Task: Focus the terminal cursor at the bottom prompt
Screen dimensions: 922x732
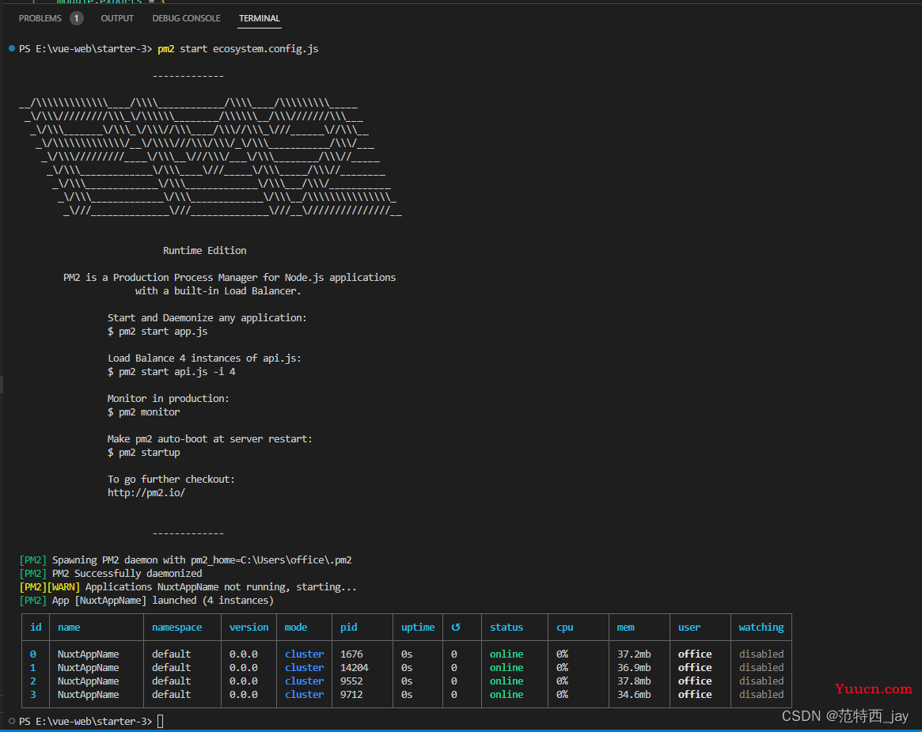Action: 161,721
